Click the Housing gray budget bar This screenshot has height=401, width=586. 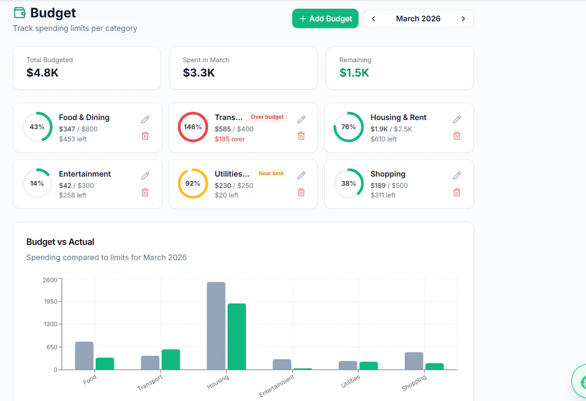(x=216, y=326)
